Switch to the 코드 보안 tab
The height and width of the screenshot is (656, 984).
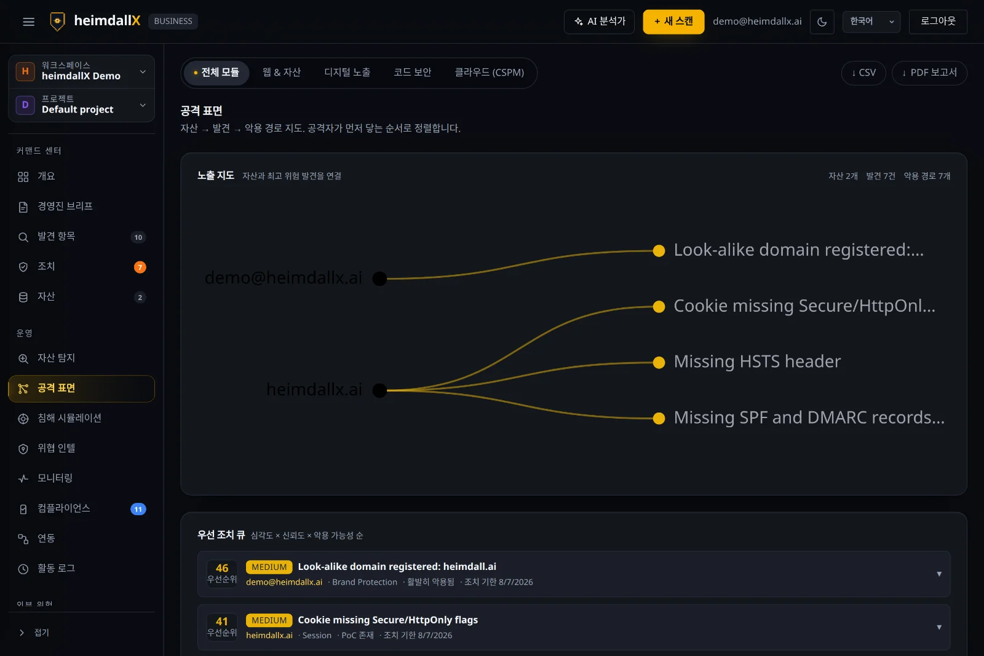pos(413,73)
